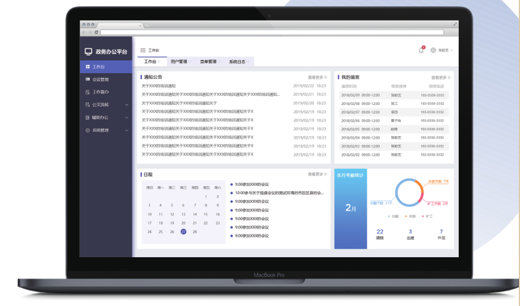This screenshot has width=520, height=306.
Task: Click the 张歆艺 username in header
Action: [x=443, y=51]
